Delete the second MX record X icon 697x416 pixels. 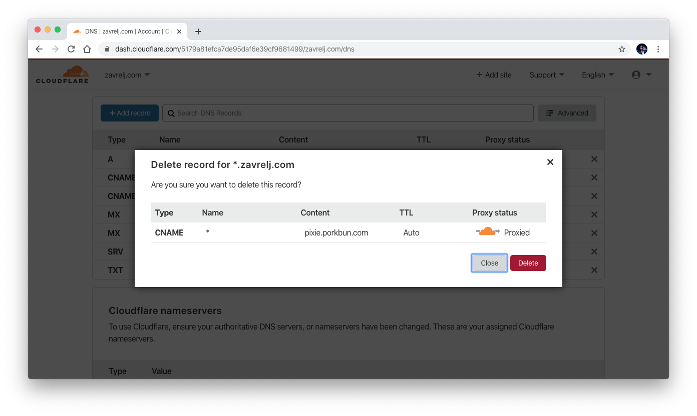pos(594,233)
